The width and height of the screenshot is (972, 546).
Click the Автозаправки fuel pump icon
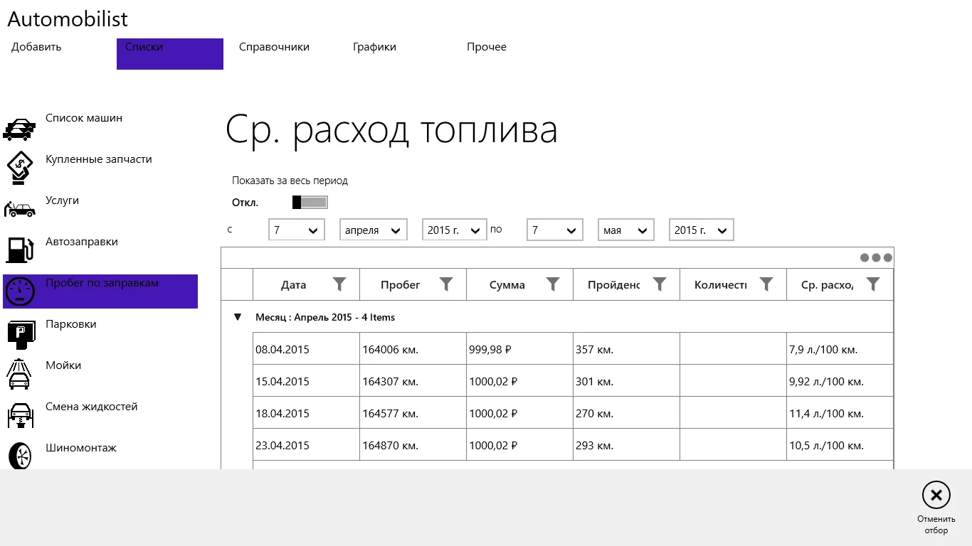coord(19,250)
